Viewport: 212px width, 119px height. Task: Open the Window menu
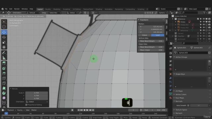pyautogui.click(x=25, y=9)
